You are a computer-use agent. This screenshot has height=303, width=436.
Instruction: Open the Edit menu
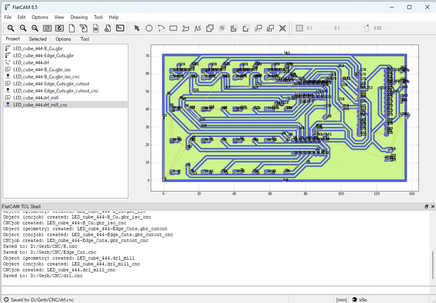click(22, 17)
